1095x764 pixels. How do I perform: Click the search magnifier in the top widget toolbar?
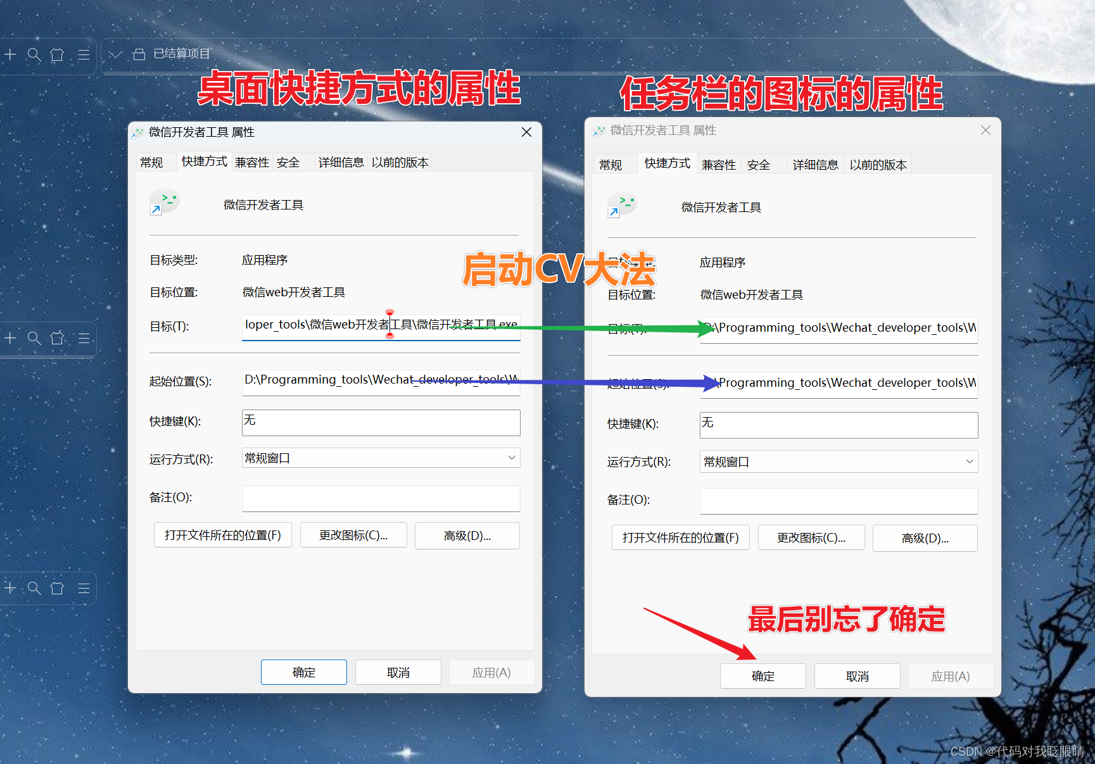tap(34, 54)
